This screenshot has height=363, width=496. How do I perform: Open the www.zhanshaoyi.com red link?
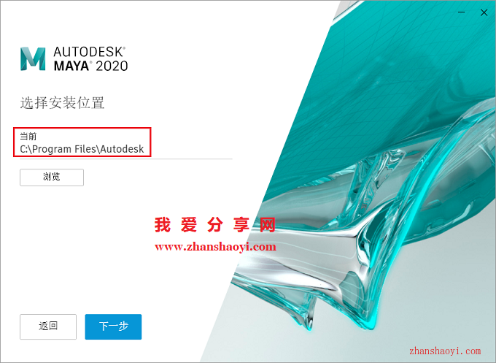pyautogui.click(x=215, y=246)
